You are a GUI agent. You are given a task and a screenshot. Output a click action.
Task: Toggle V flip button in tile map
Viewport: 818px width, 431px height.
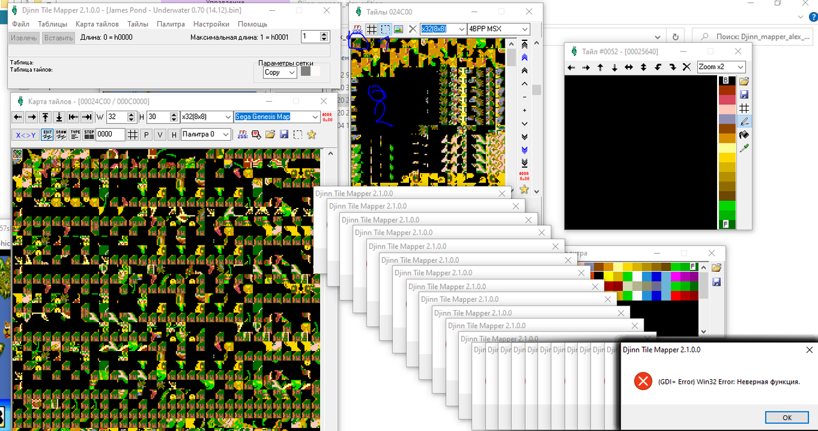tap(160, 134)
